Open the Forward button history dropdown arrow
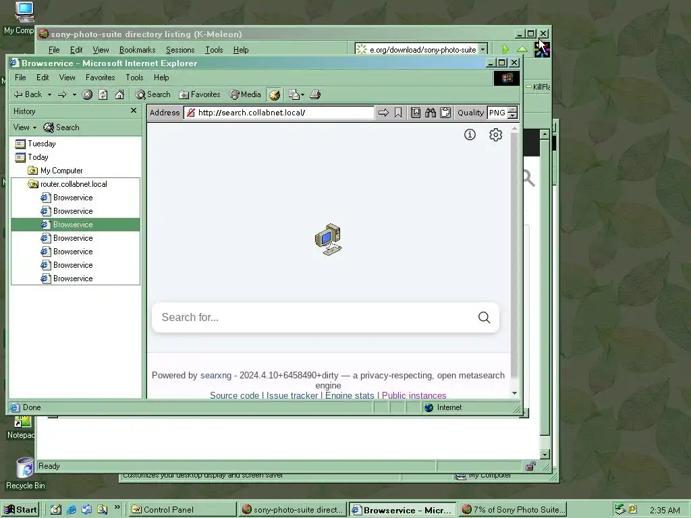Viewport: 691px width, 518px height. [74, 94]
